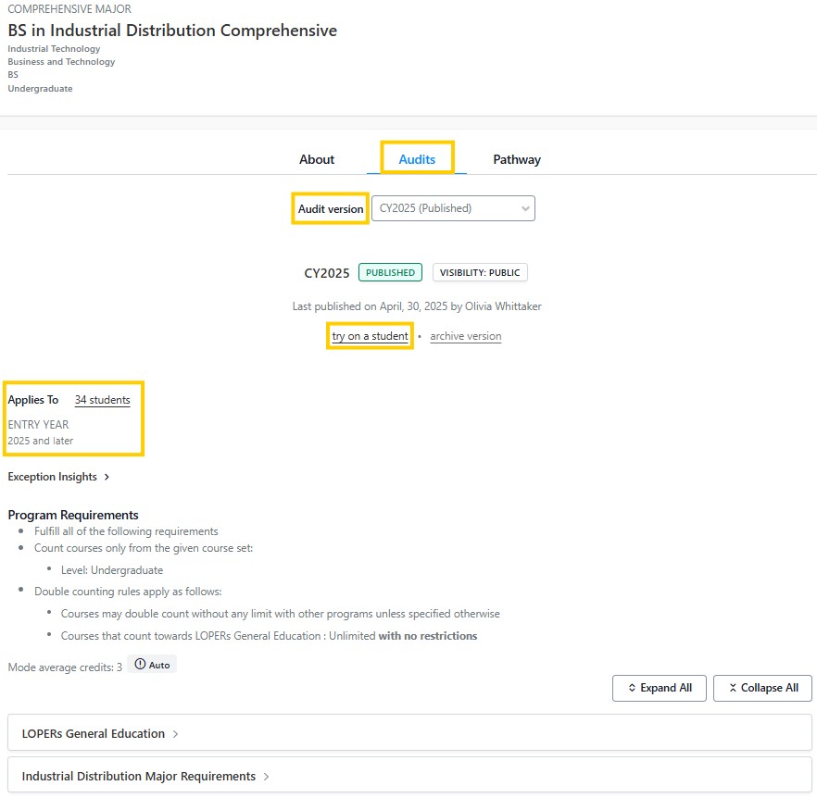The height and width of the screenshot is (798, 817).
Task: Click the Last published on April 30 text
Action: [417, 306]
